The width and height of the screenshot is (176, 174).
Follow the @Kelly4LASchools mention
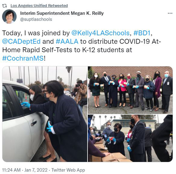point(100,33)
